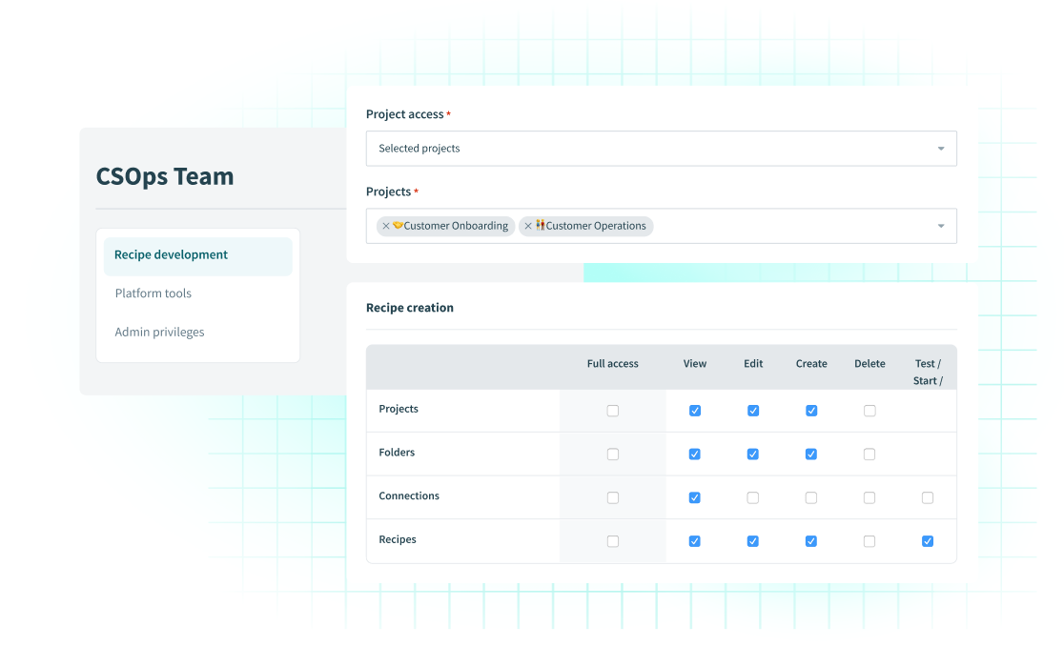Remove the Customer Operations project tag
Screen dimensions: 1064x667
(528, 226)
